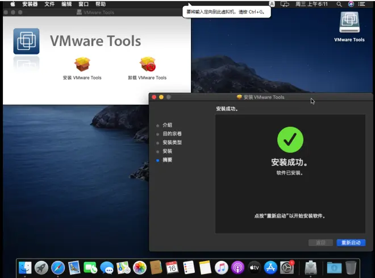375x278 pixels.
Task: Open System Preferences from the Dock
Action: 287,267
